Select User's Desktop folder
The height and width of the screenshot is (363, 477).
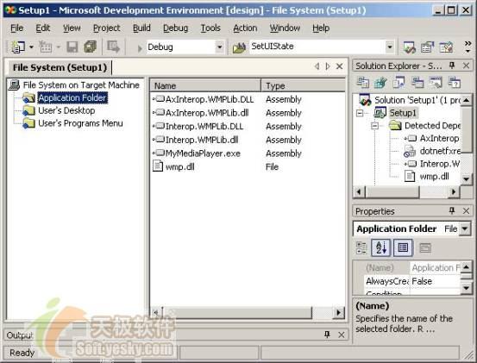[66, 110]
